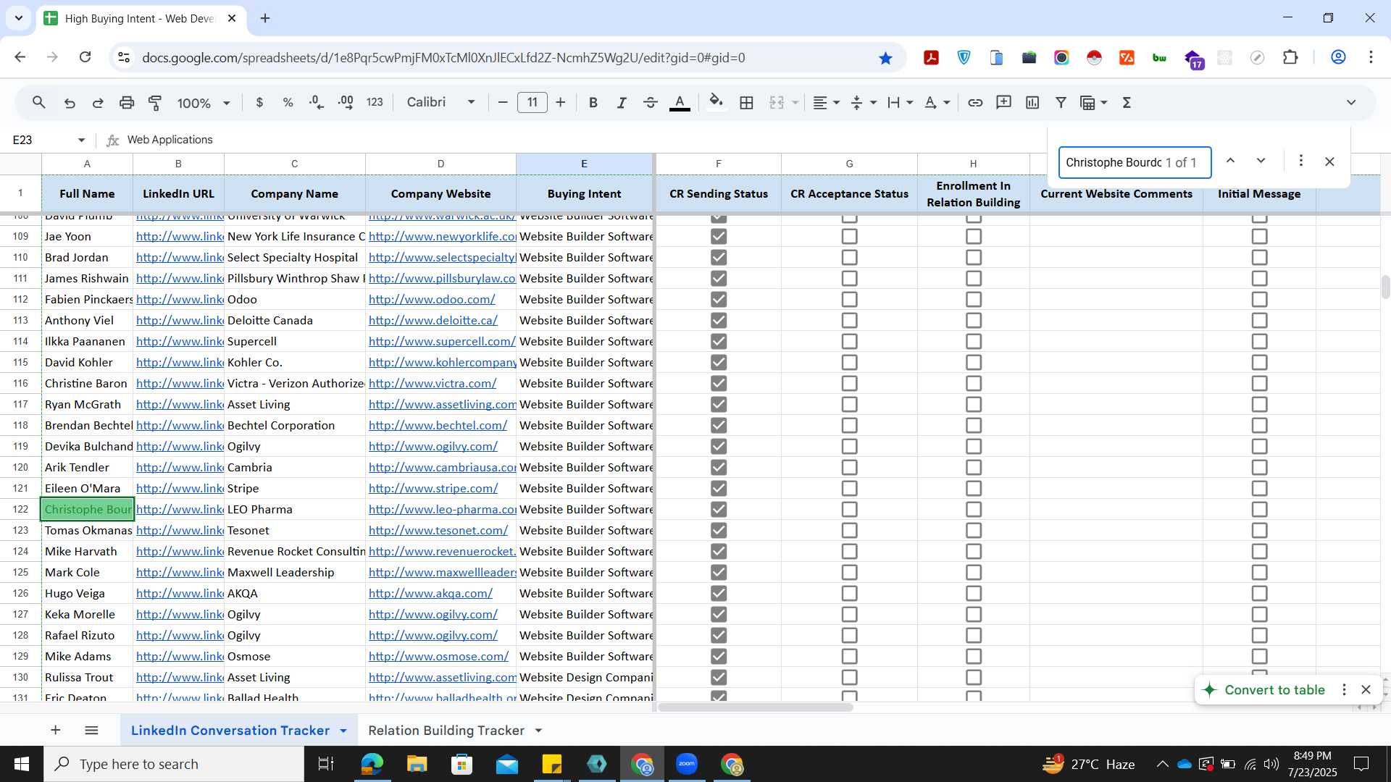Open more find options three-dot menu
This screenshot has width=1391, height=782.
1301,161
